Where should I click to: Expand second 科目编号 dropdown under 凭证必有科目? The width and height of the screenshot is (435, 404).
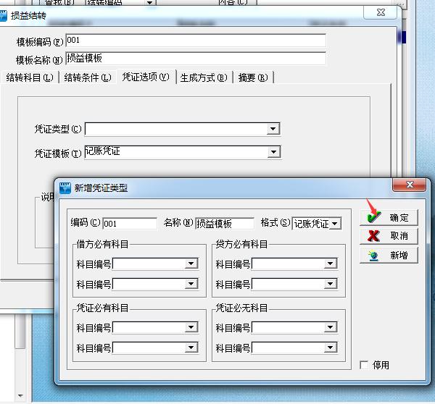click(191, 348)
